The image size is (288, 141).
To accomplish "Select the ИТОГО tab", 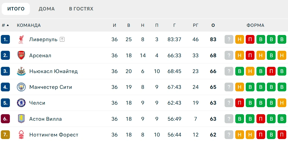I will coord(16,9).
